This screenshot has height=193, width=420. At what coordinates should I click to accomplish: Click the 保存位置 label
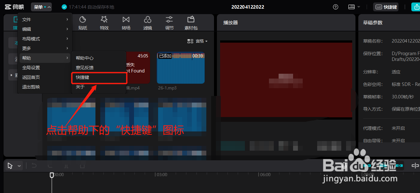click(373, 54)
